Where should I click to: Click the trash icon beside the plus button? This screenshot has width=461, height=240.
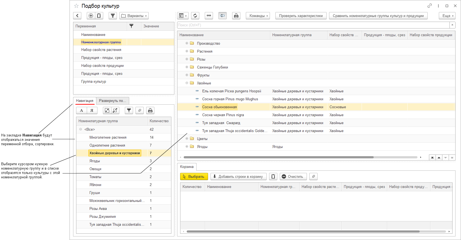[x=99, y=16]
